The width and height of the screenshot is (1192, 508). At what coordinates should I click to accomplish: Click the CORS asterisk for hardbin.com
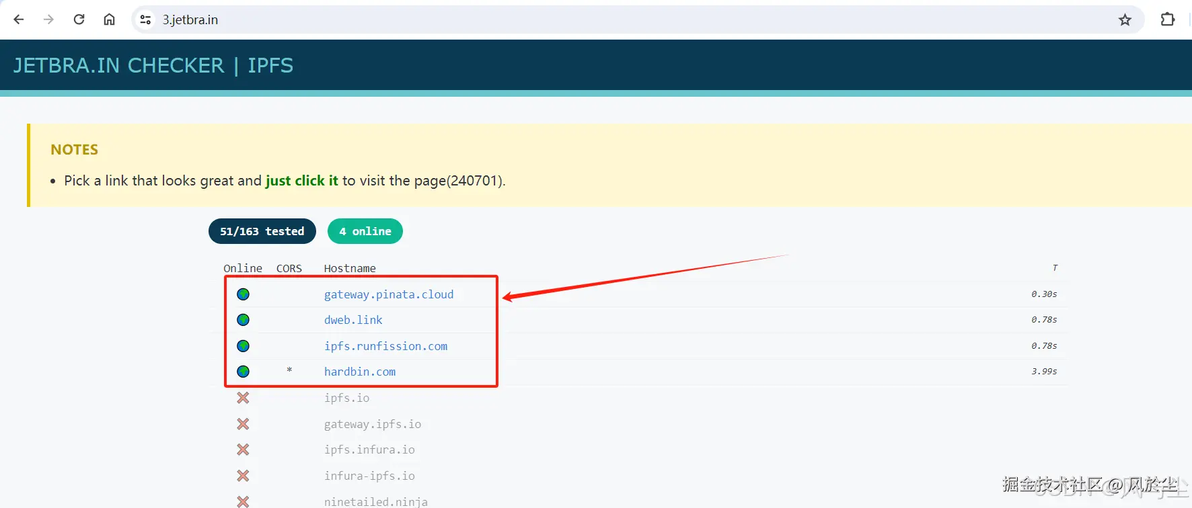[x=289, y=371]
